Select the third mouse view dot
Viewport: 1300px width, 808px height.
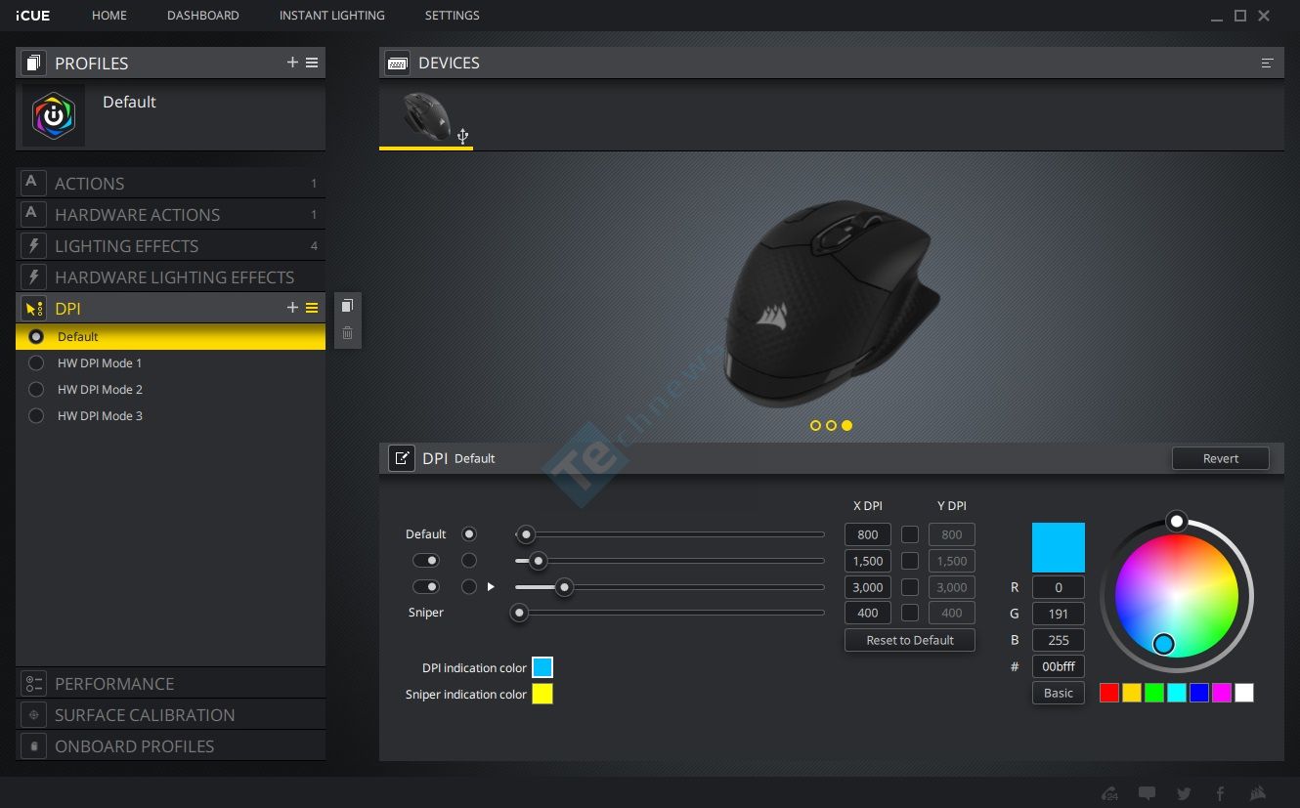(846, 426)
